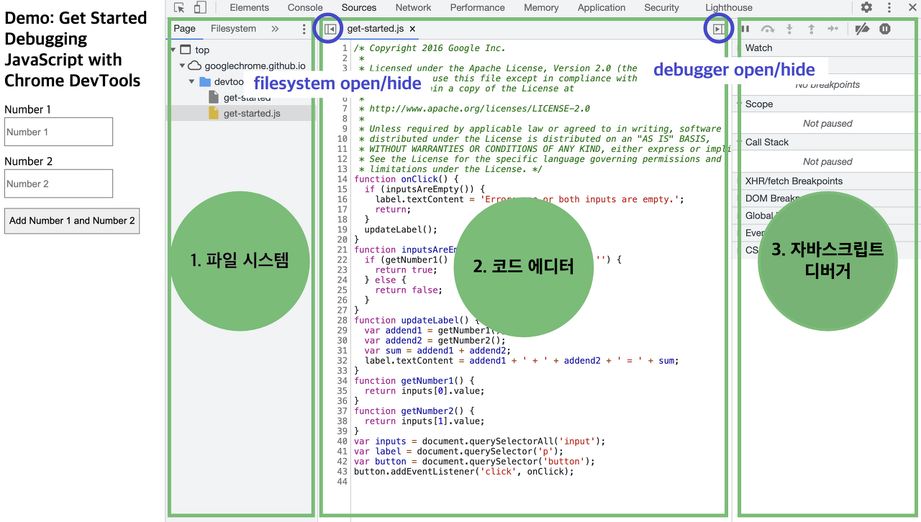The width and height of the screenshot is (921, 522).
Task: Hide the navigator sidebar with toggle icon
Action: [330, 29]
